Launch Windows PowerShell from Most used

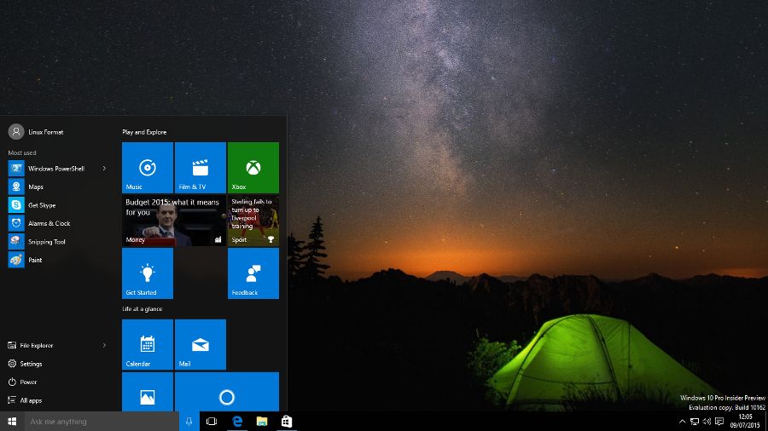pos(56,168)
